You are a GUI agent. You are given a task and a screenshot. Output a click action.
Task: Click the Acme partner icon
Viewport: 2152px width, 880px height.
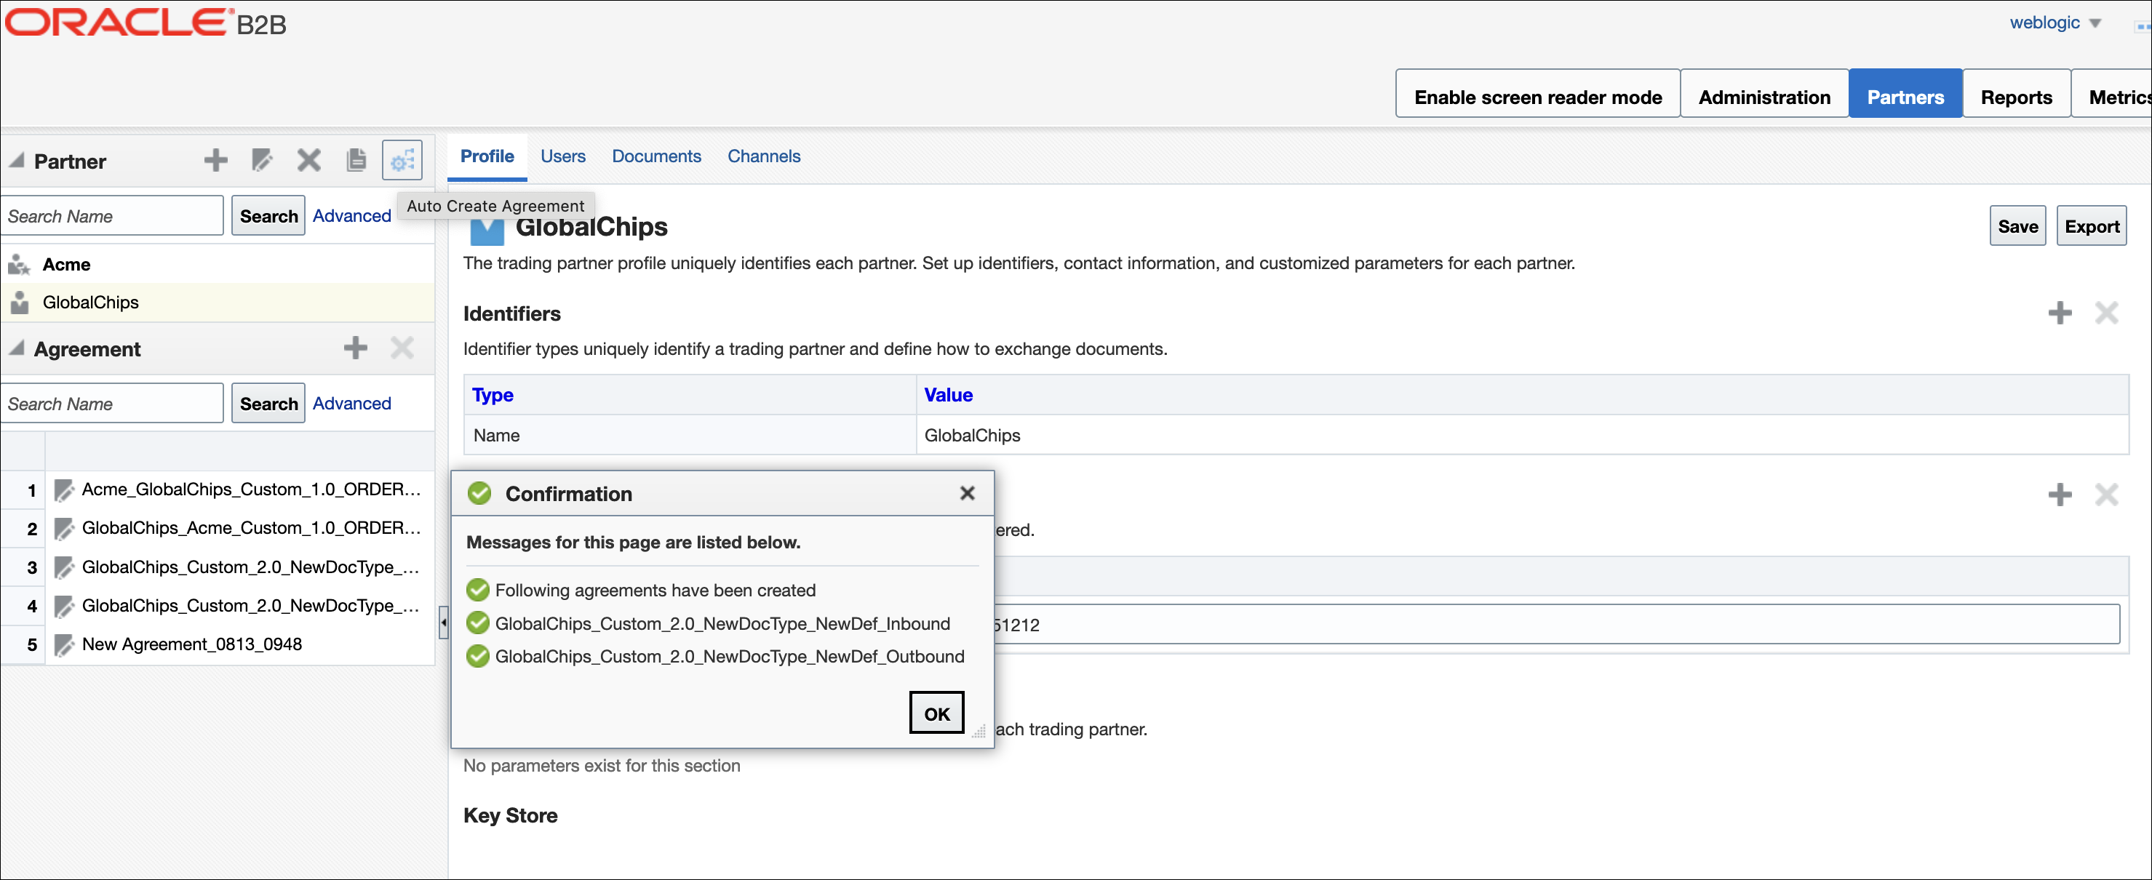[x=19, y=265]
